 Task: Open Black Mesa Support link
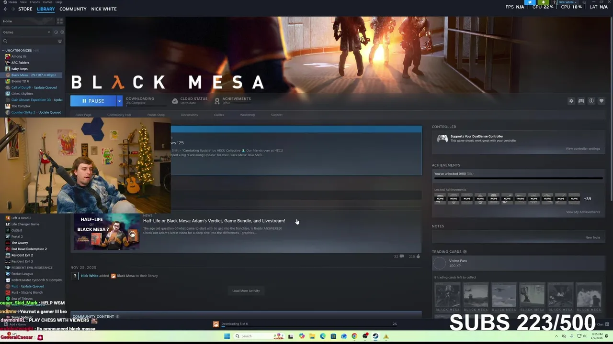[276, 115]
